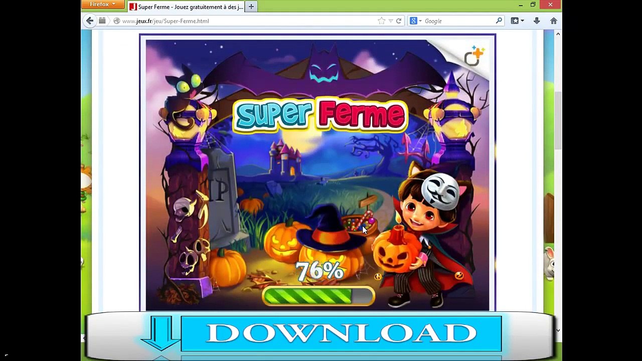Restore down the Firefox window
The image size is (642, 361).
533,5
